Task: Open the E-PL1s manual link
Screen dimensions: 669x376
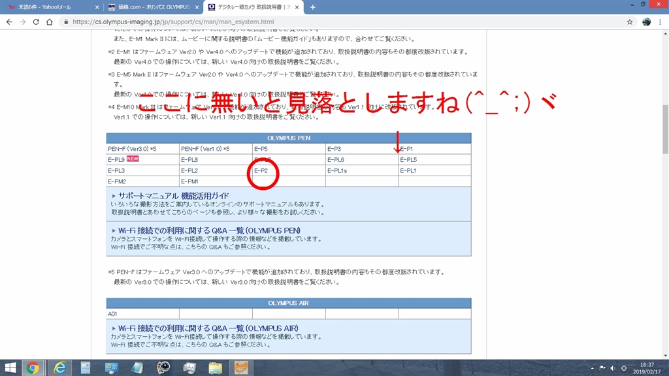Action: tap(337, 170)
